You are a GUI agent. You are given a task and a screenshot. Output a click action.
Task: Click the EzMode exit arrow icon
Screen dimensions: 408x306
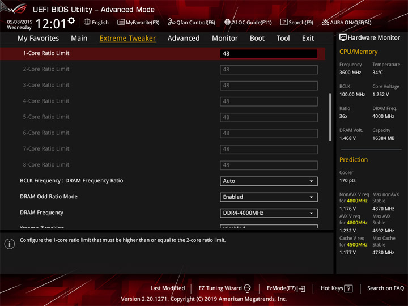[302, 288]
